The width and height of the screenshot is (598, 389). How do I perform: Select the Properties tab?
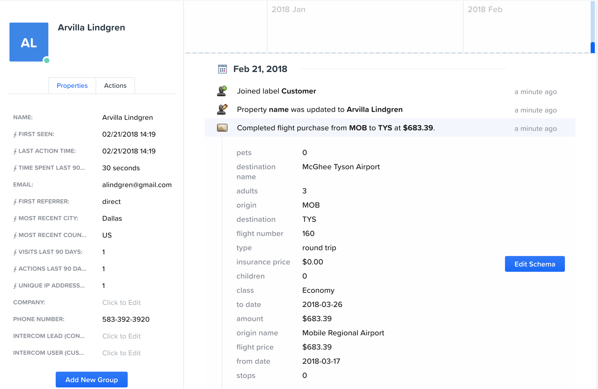[72, 86]
